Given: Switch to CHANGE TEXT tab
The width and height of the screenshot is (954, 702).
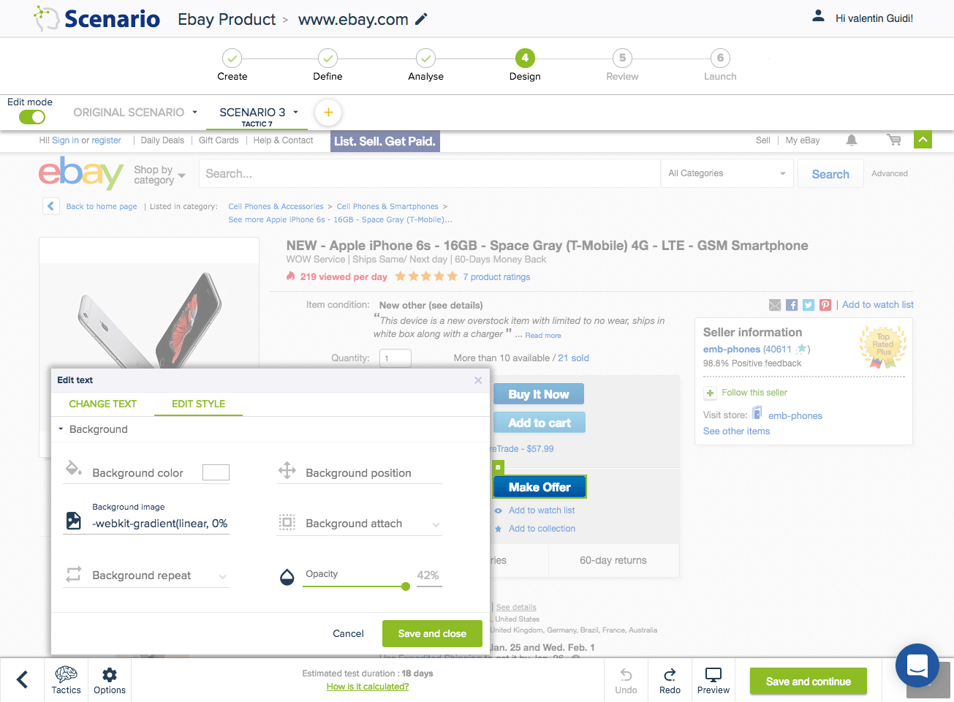Looking at the screenshot, I should [x=103, y=404].
